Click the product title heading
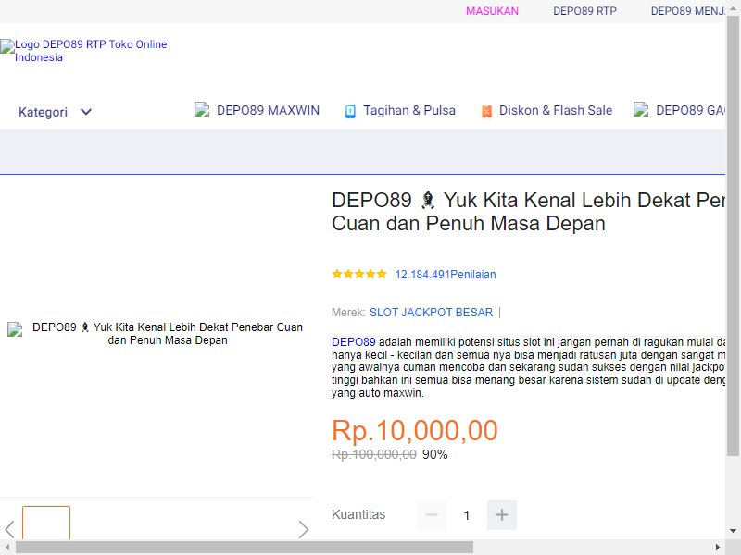Screen dimensions: 741x555 pos(528,212)
